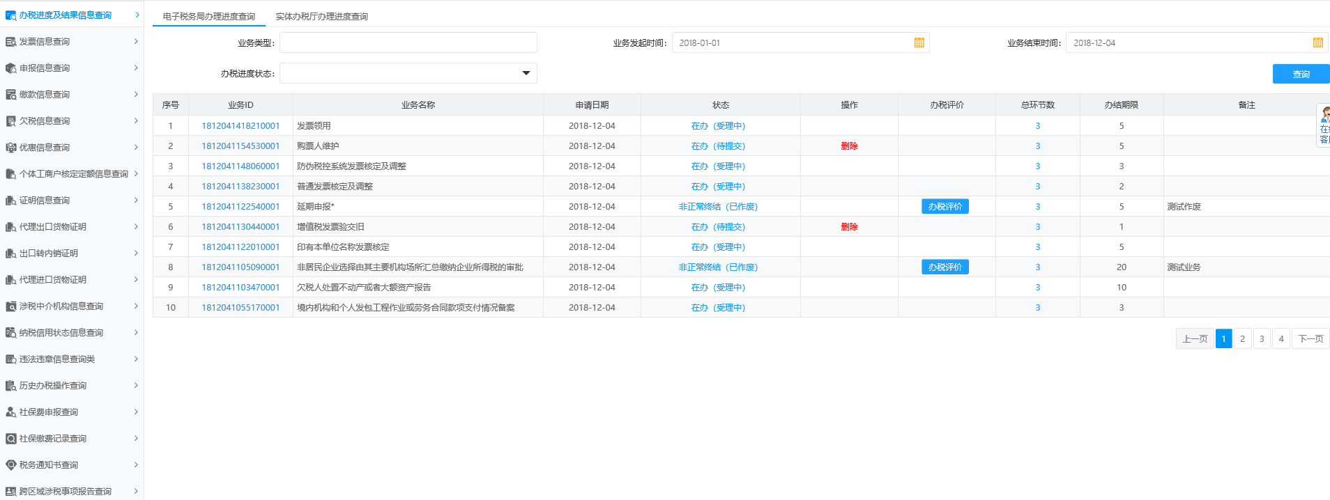This screenshot has height=500, width=1330.
Task: Click the 申报信息查询 sidebar icon
Action: 10,68
